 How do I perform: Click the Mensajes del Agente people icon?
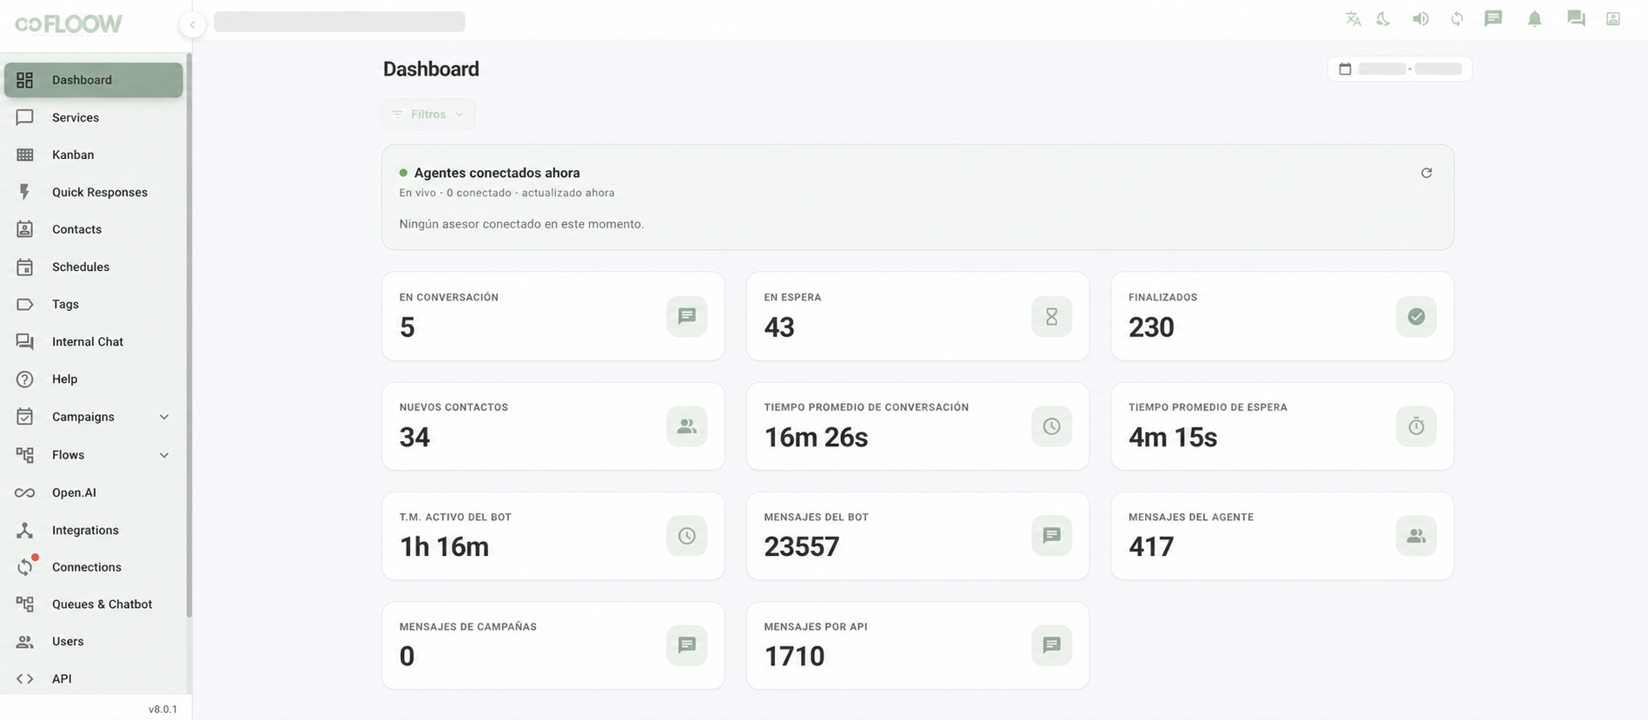[1416, 536]
